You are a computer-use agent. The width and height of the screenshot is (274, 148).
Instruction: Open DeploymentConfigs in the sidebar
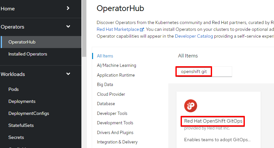pyautogui.click(x=29, y=114)
